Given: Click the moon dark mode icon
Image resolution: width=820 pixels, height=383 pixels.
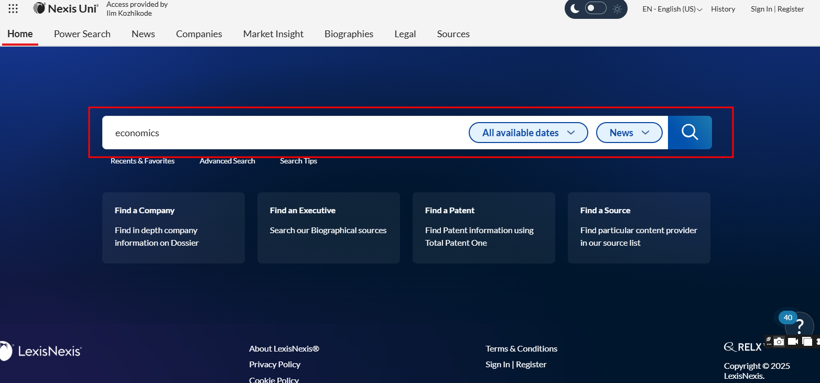Looking at the screenshot, I should [575, 8].
